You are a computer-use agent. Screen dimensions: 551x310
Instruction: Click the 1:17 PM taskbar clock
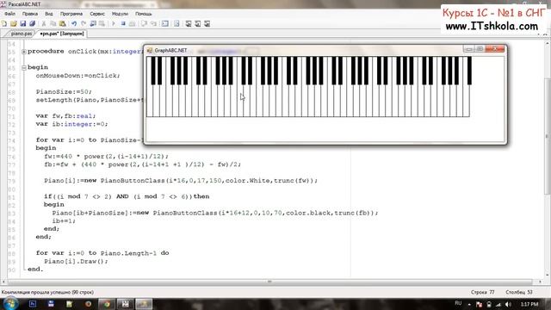point(529,304)
